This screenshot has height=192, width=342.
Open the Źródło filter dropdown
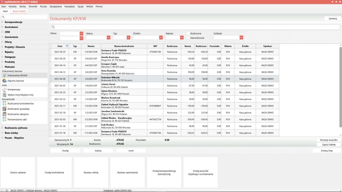point(161,37)
